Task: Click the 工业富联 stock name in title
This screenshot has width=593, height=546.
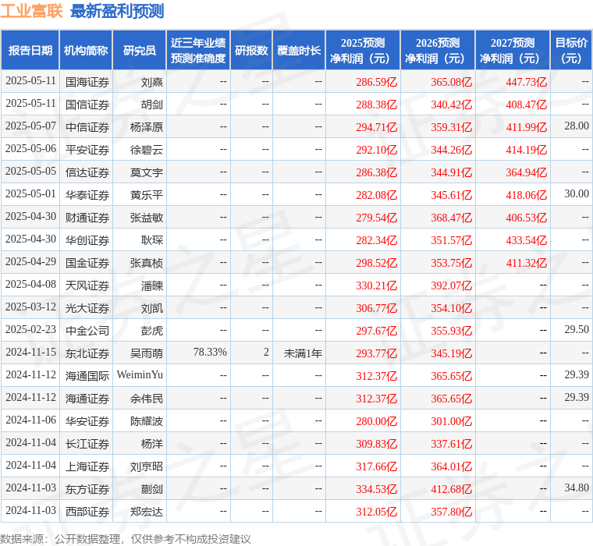Action: point(32,11)
